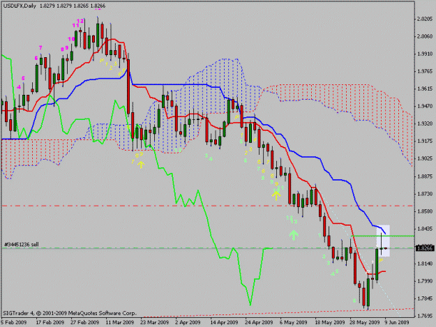This screenshot has width=436, height=327.
Task: Click the 23 Mar 2009 date label
Action: tap(154, 322)
